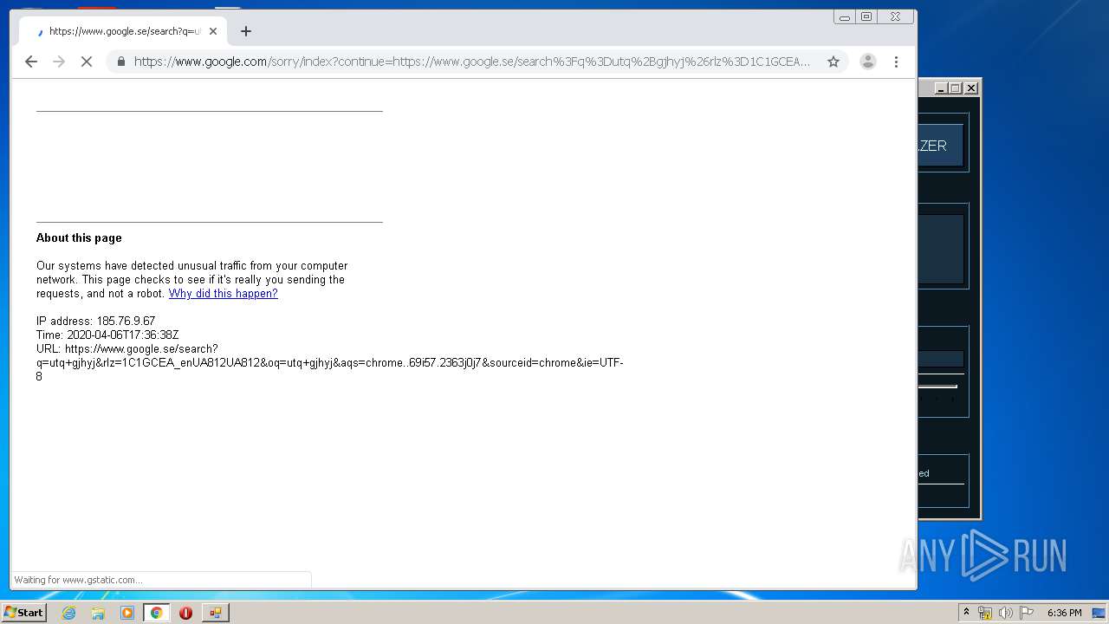This screenshot has width=1109, height=624.
Task: Click the Show Desktop button in the taskbar corner
Action: (1100, 613)
